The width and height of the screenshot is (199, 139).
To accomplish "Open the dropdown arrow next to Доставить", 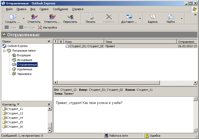I will (140, 19).
